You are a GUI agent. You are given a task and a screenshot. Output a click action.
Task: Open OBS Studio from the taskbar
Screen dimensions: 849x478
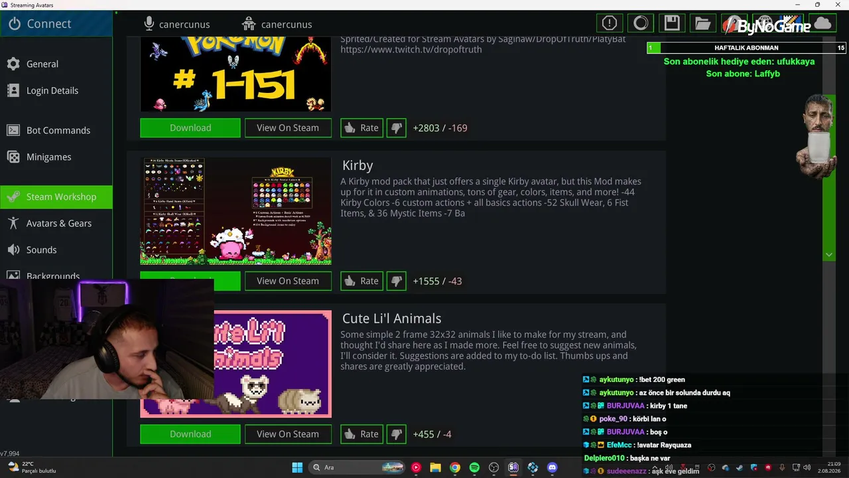pos(493,467)
